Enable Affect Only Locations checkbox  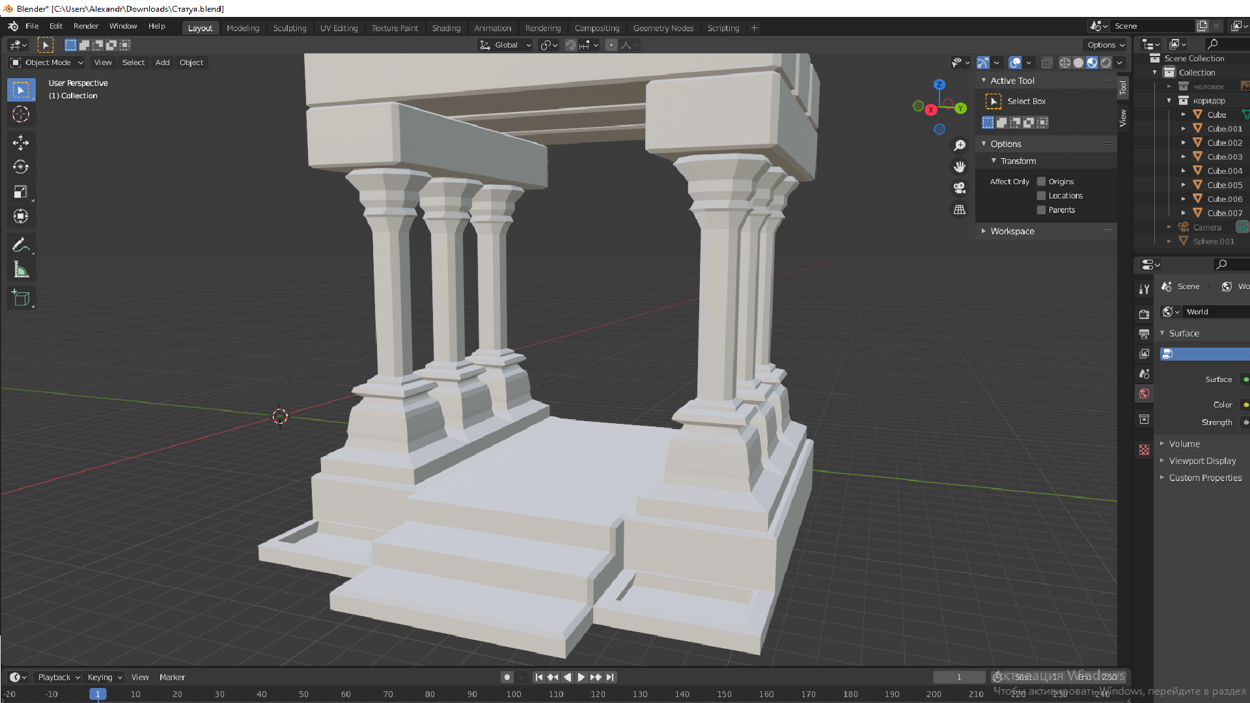pyautogui.click(x=1041, y=196)
